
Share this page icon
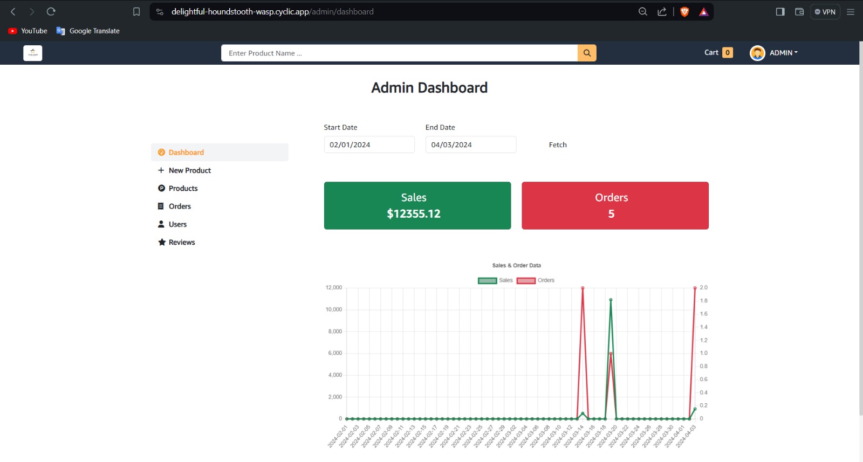pos(662,11)
